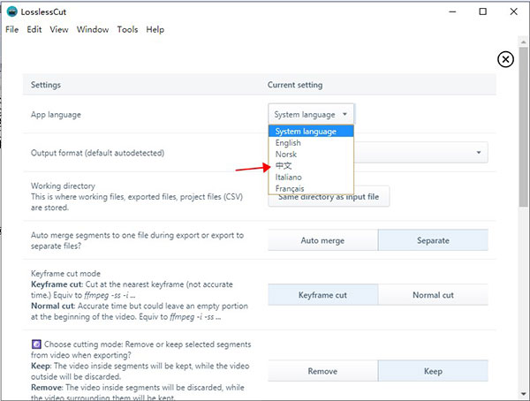This screenshot has width=530, height=401.
Task: Maximize the LosslessCut window
Action: (x=482, y=11)
